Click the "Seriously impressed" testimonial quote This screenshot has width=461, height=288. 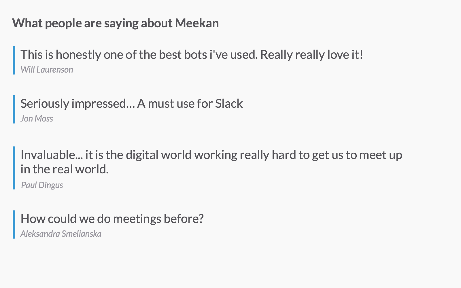[131, 104]
